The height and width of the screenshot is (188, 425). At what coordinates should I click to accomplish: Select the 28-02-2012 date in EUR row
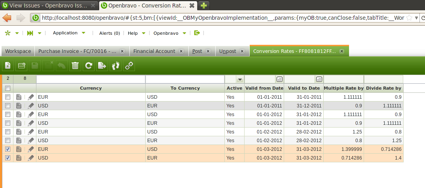(304, 132)
